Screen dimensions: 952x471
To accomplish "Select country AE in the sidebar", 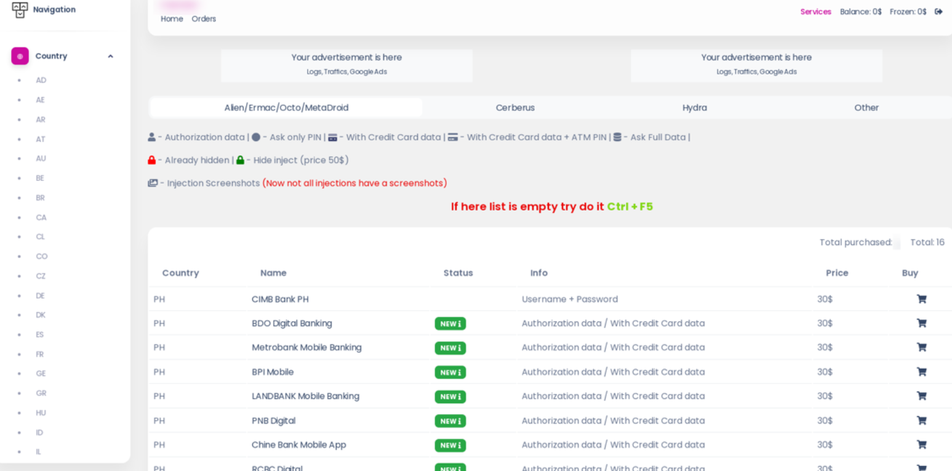I will click(41, 100).
